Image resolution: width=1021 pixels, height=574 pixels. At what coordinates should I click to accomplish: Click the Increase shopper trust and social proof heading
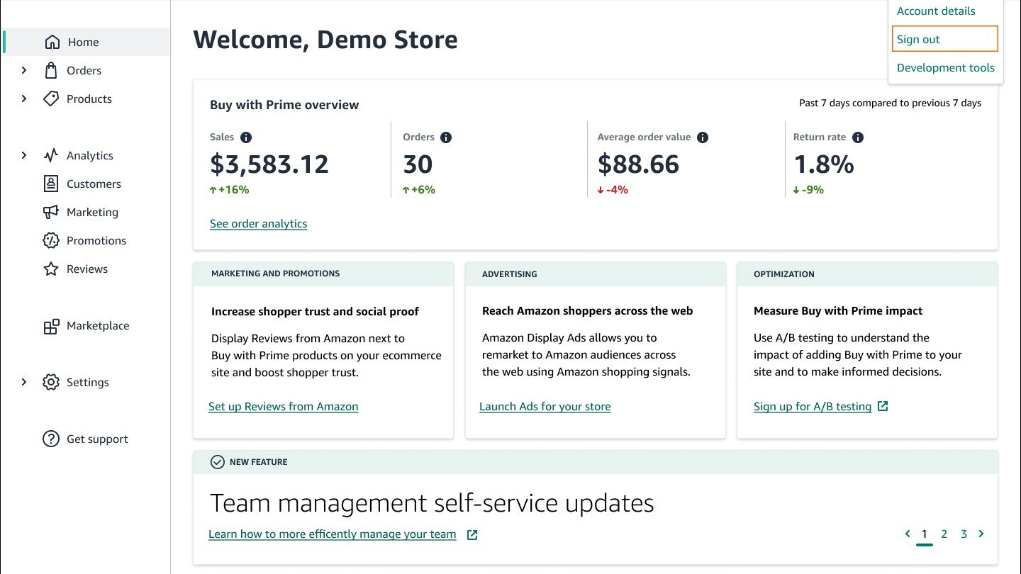click(315, 311)
